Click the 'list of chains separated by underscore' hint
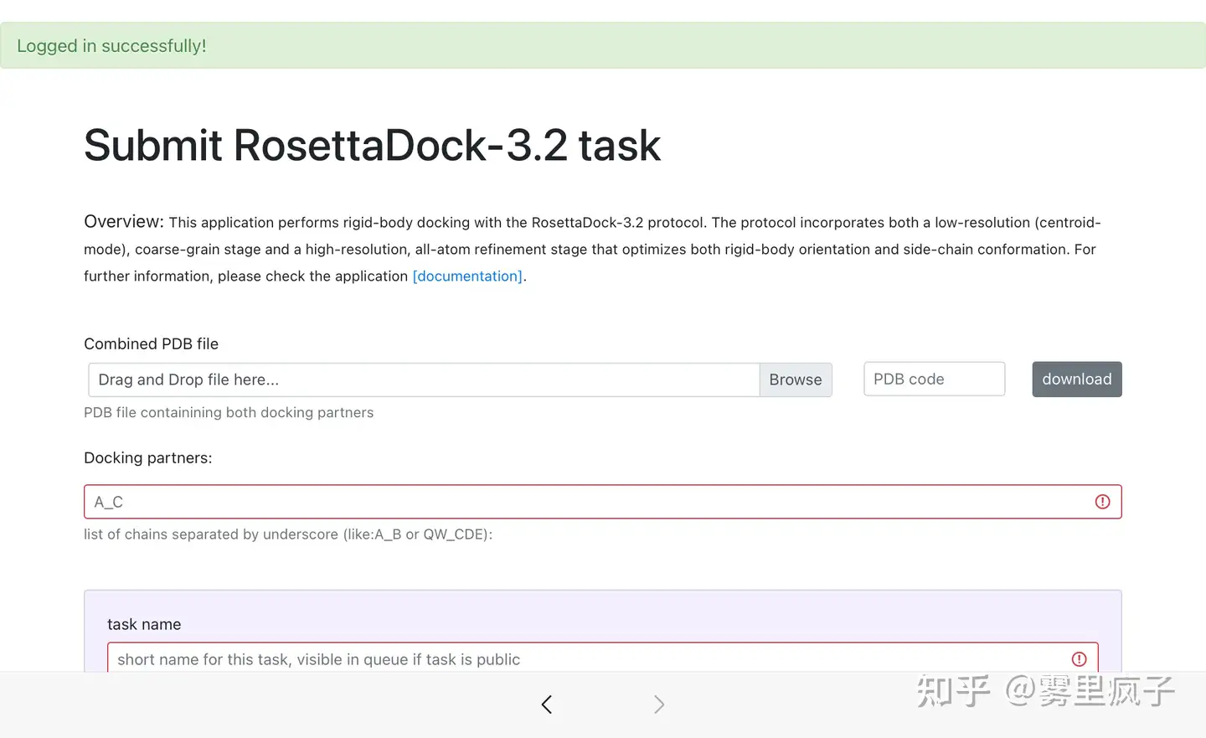Screen dimensions: 1206x738 click(288, 534)
